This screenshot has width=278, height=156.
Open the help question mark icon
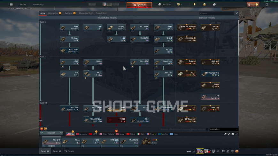coord(267,4)
